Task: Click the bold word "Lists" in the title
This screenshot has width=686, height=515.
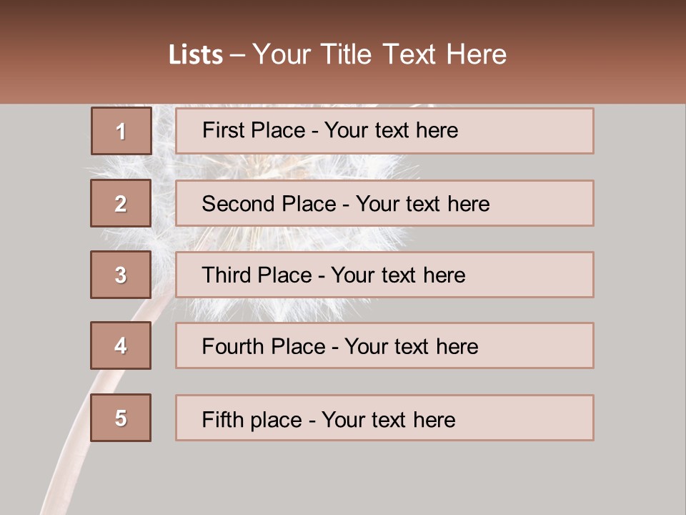Action: (x=195, y=55)
